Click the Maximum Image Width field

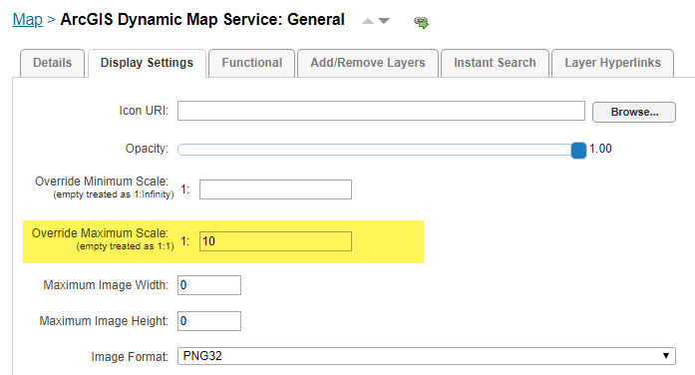209,285
